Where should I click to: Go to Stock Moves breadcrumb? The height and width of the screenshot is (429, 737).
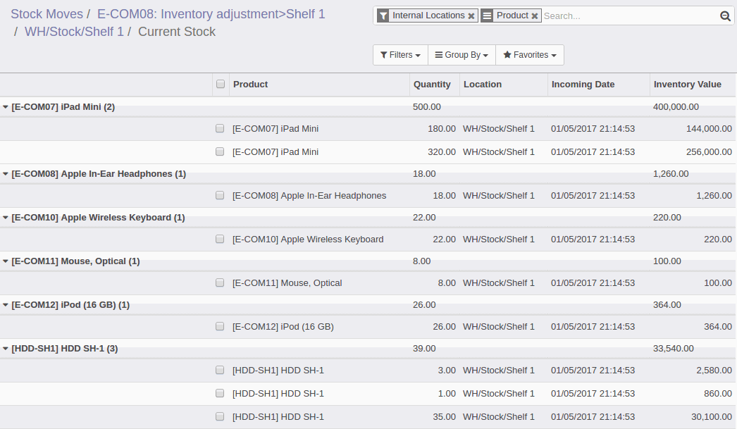pos(47,14)
